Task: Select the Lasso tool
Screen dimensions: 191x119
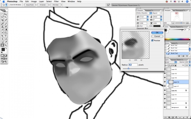Action: 2,17
